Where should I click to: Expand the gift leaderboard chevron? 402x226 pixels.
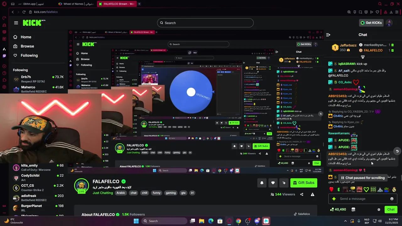[363, 57]
